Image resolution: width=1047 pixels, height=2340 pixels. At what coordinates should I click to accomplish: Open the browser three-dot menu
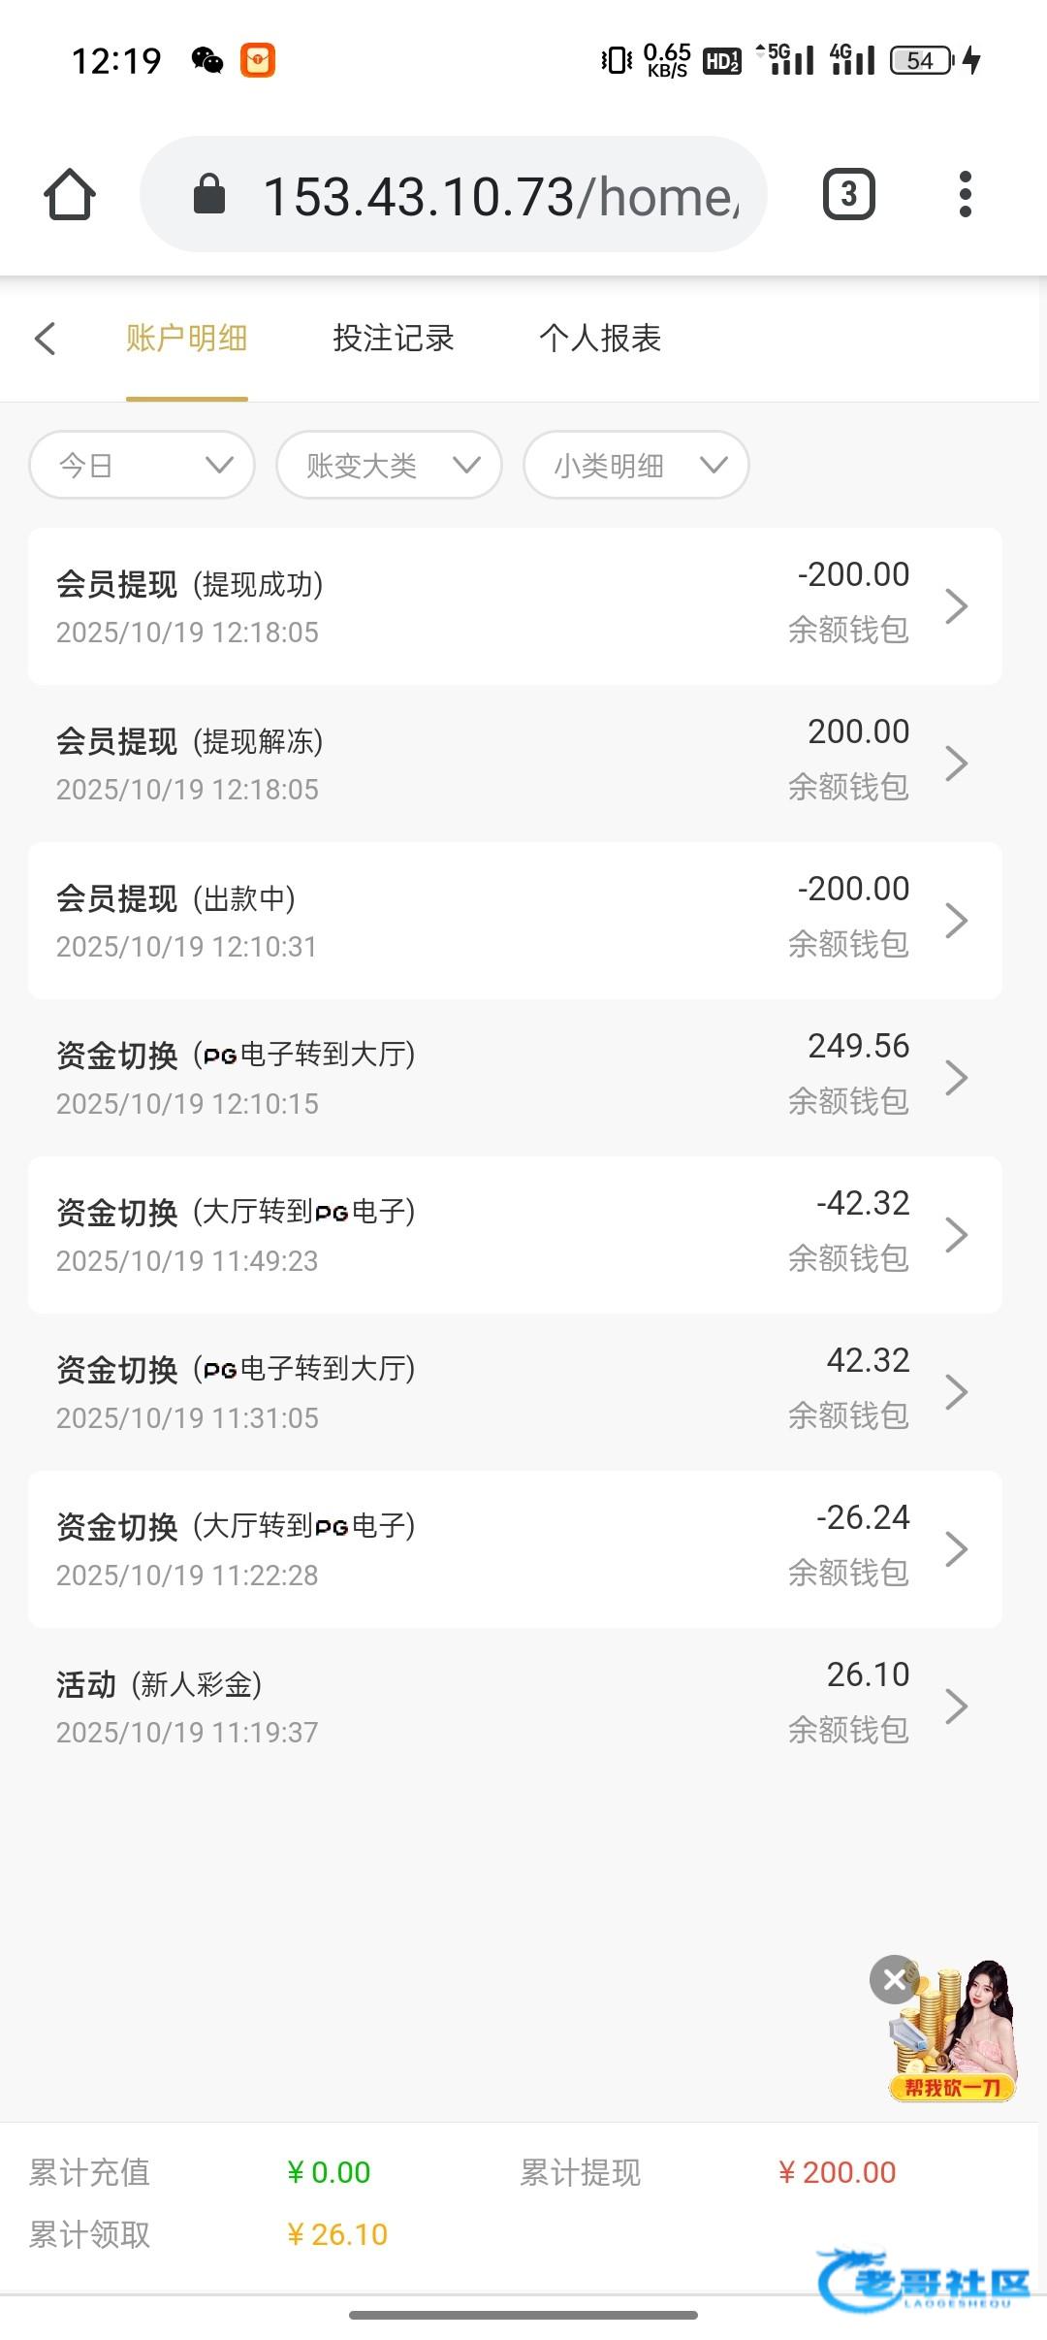pyautogui.click(x=965, y=195)
